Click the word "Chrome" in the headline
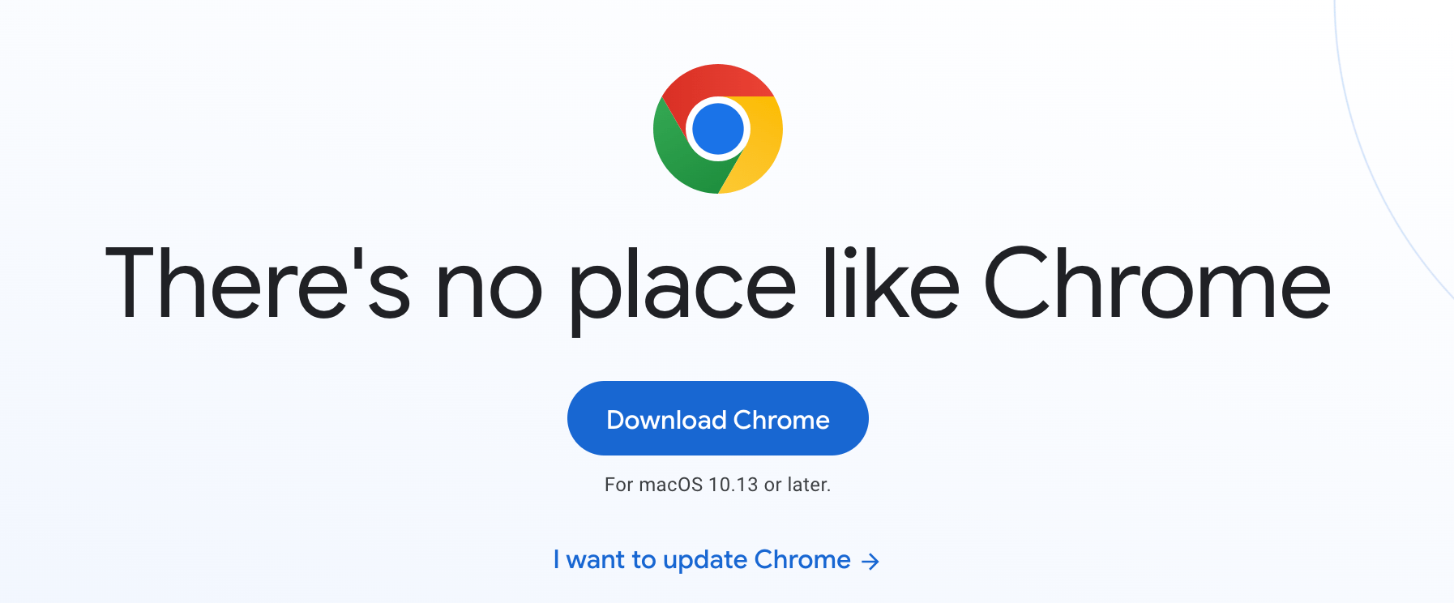Image resolution: width=1454 pixels, height=603 pixels. [x=1157, y=284]
